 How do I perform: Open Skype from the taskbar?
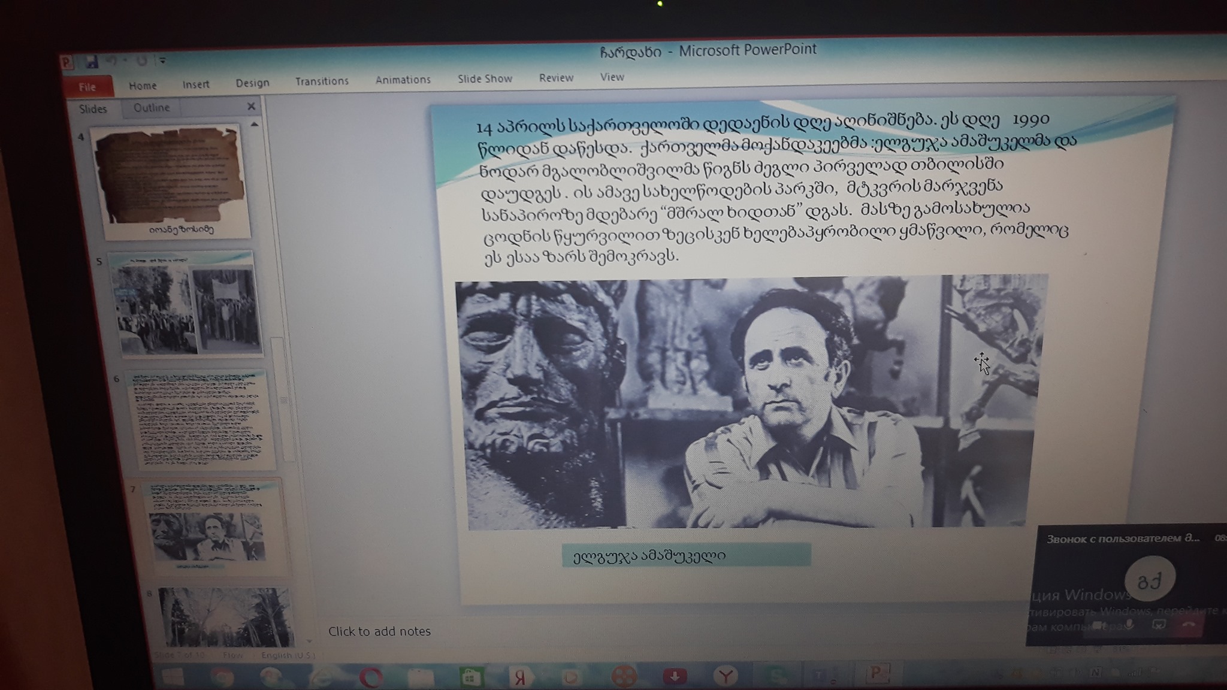778,676
